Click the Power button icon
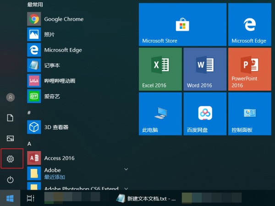 pos(11,180)
